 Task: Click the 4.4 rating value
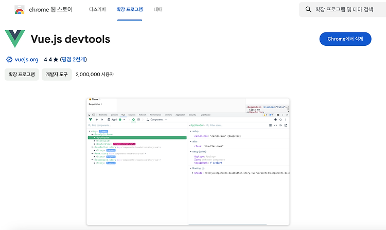pos(48,60)
